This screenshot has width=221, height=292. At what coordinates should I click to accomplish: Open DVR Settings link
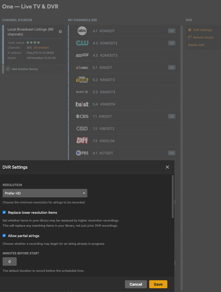pos(203,30)
